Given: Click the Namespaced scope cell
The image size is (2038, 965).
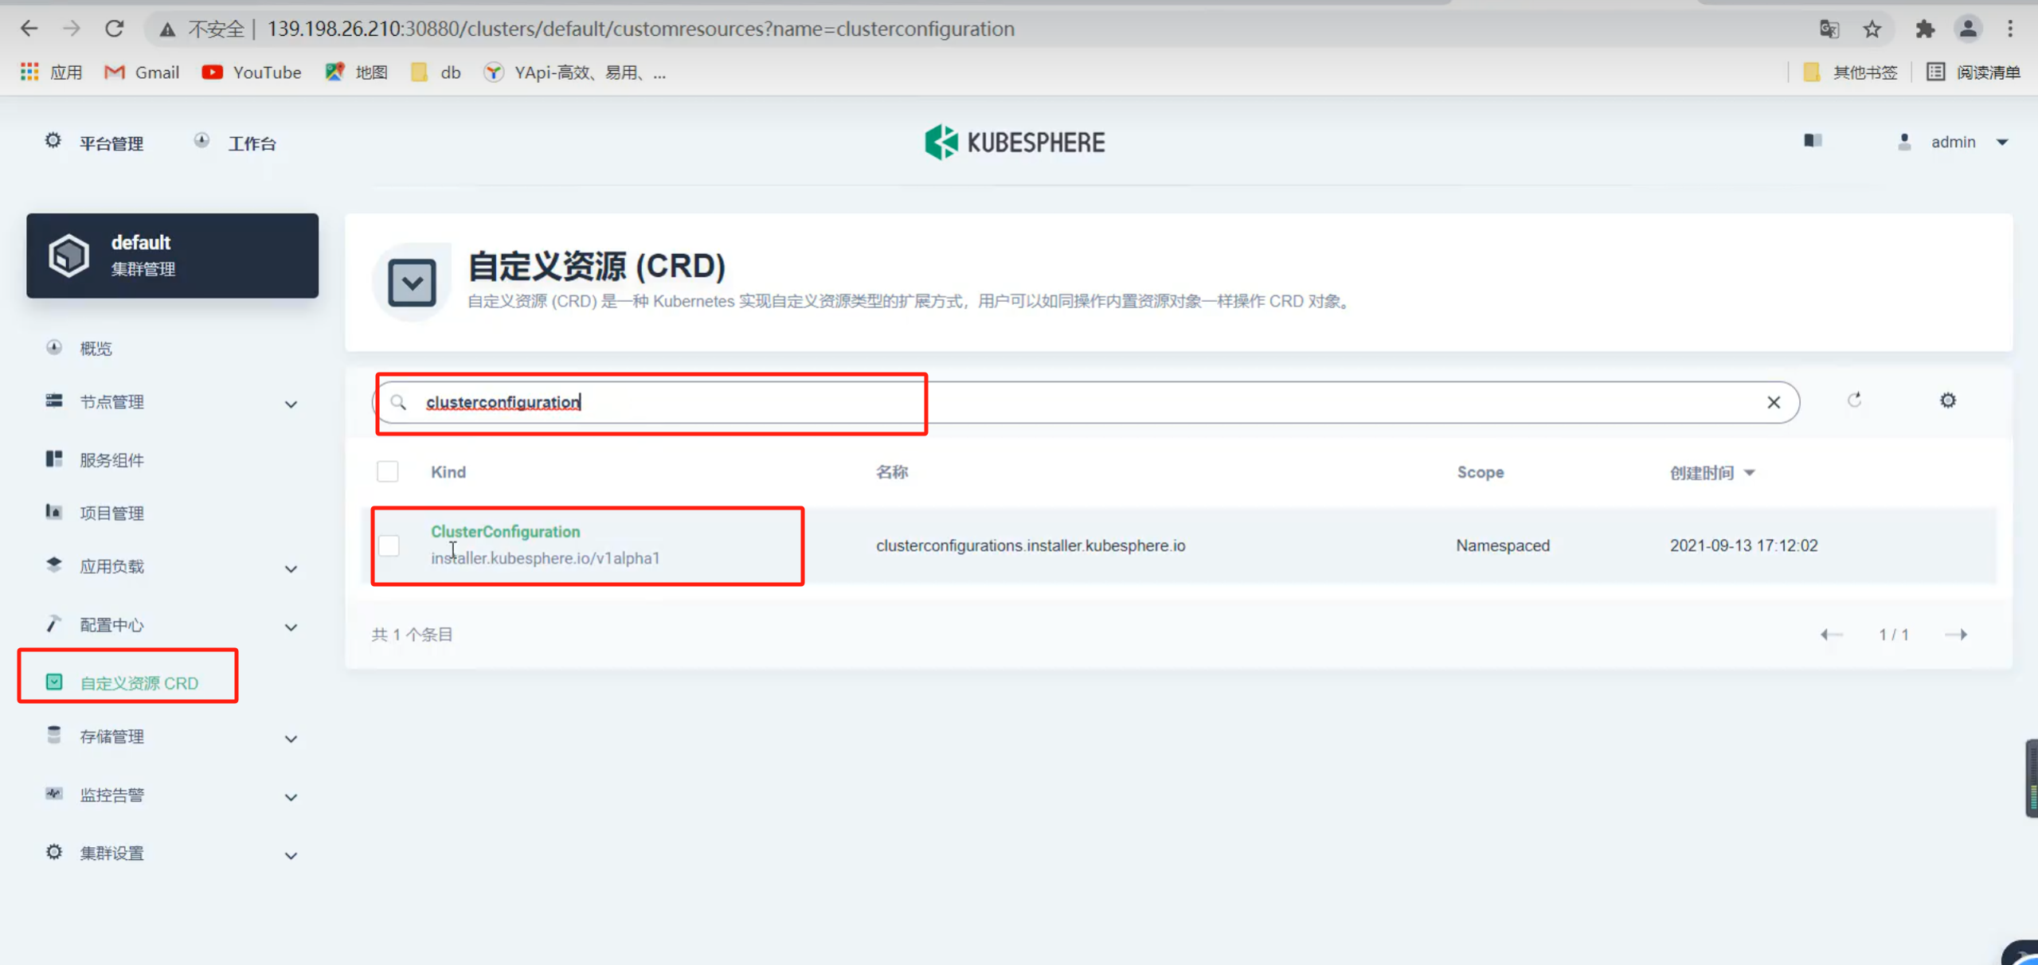Looking at the screenshot, I should tap(1503, 545).
